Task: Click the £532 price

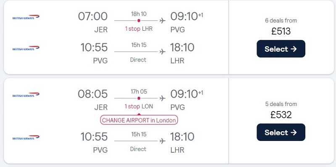Action: tap(281, 114)
